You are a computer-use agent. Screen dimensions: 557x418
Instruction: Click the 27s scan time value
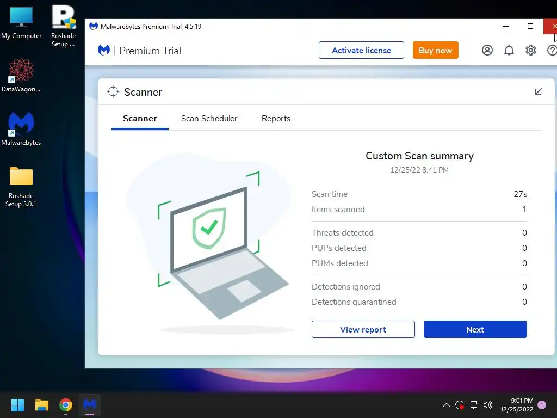point(520,194)
